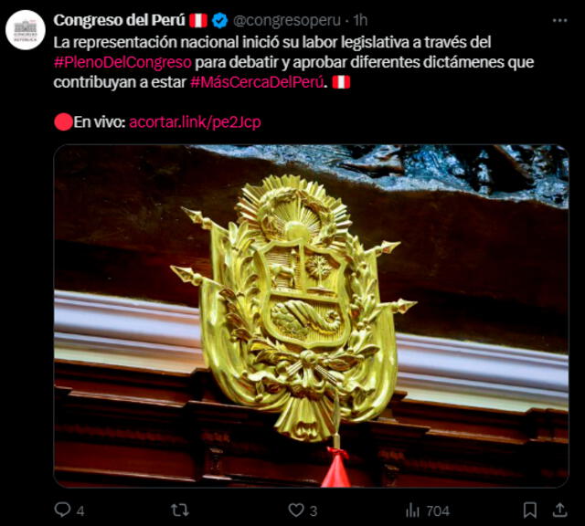Open the @congresoperu handle
The image size is (585, 526).
286,20
